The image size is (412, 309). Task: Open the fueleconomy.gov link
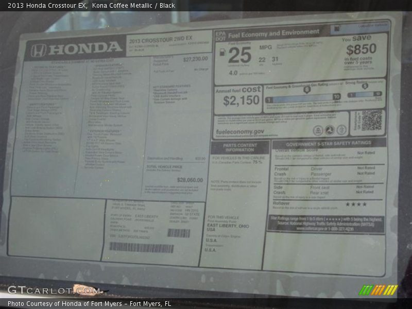coord(240,132)
